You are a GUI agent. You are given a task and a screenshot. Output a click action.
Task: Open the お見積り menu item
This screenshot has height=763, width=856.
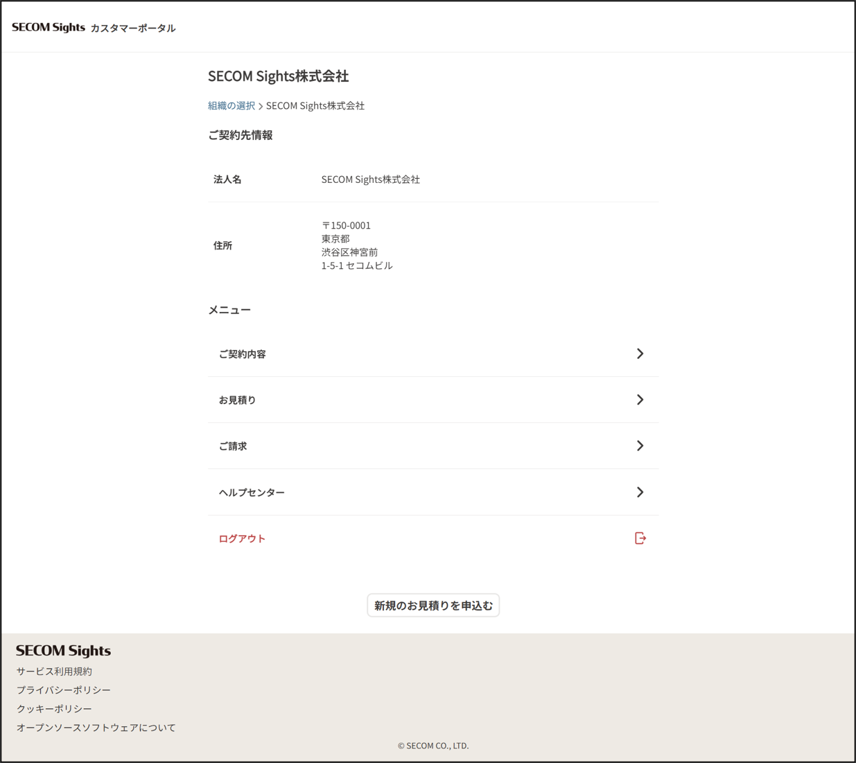(x=433, y=400)
